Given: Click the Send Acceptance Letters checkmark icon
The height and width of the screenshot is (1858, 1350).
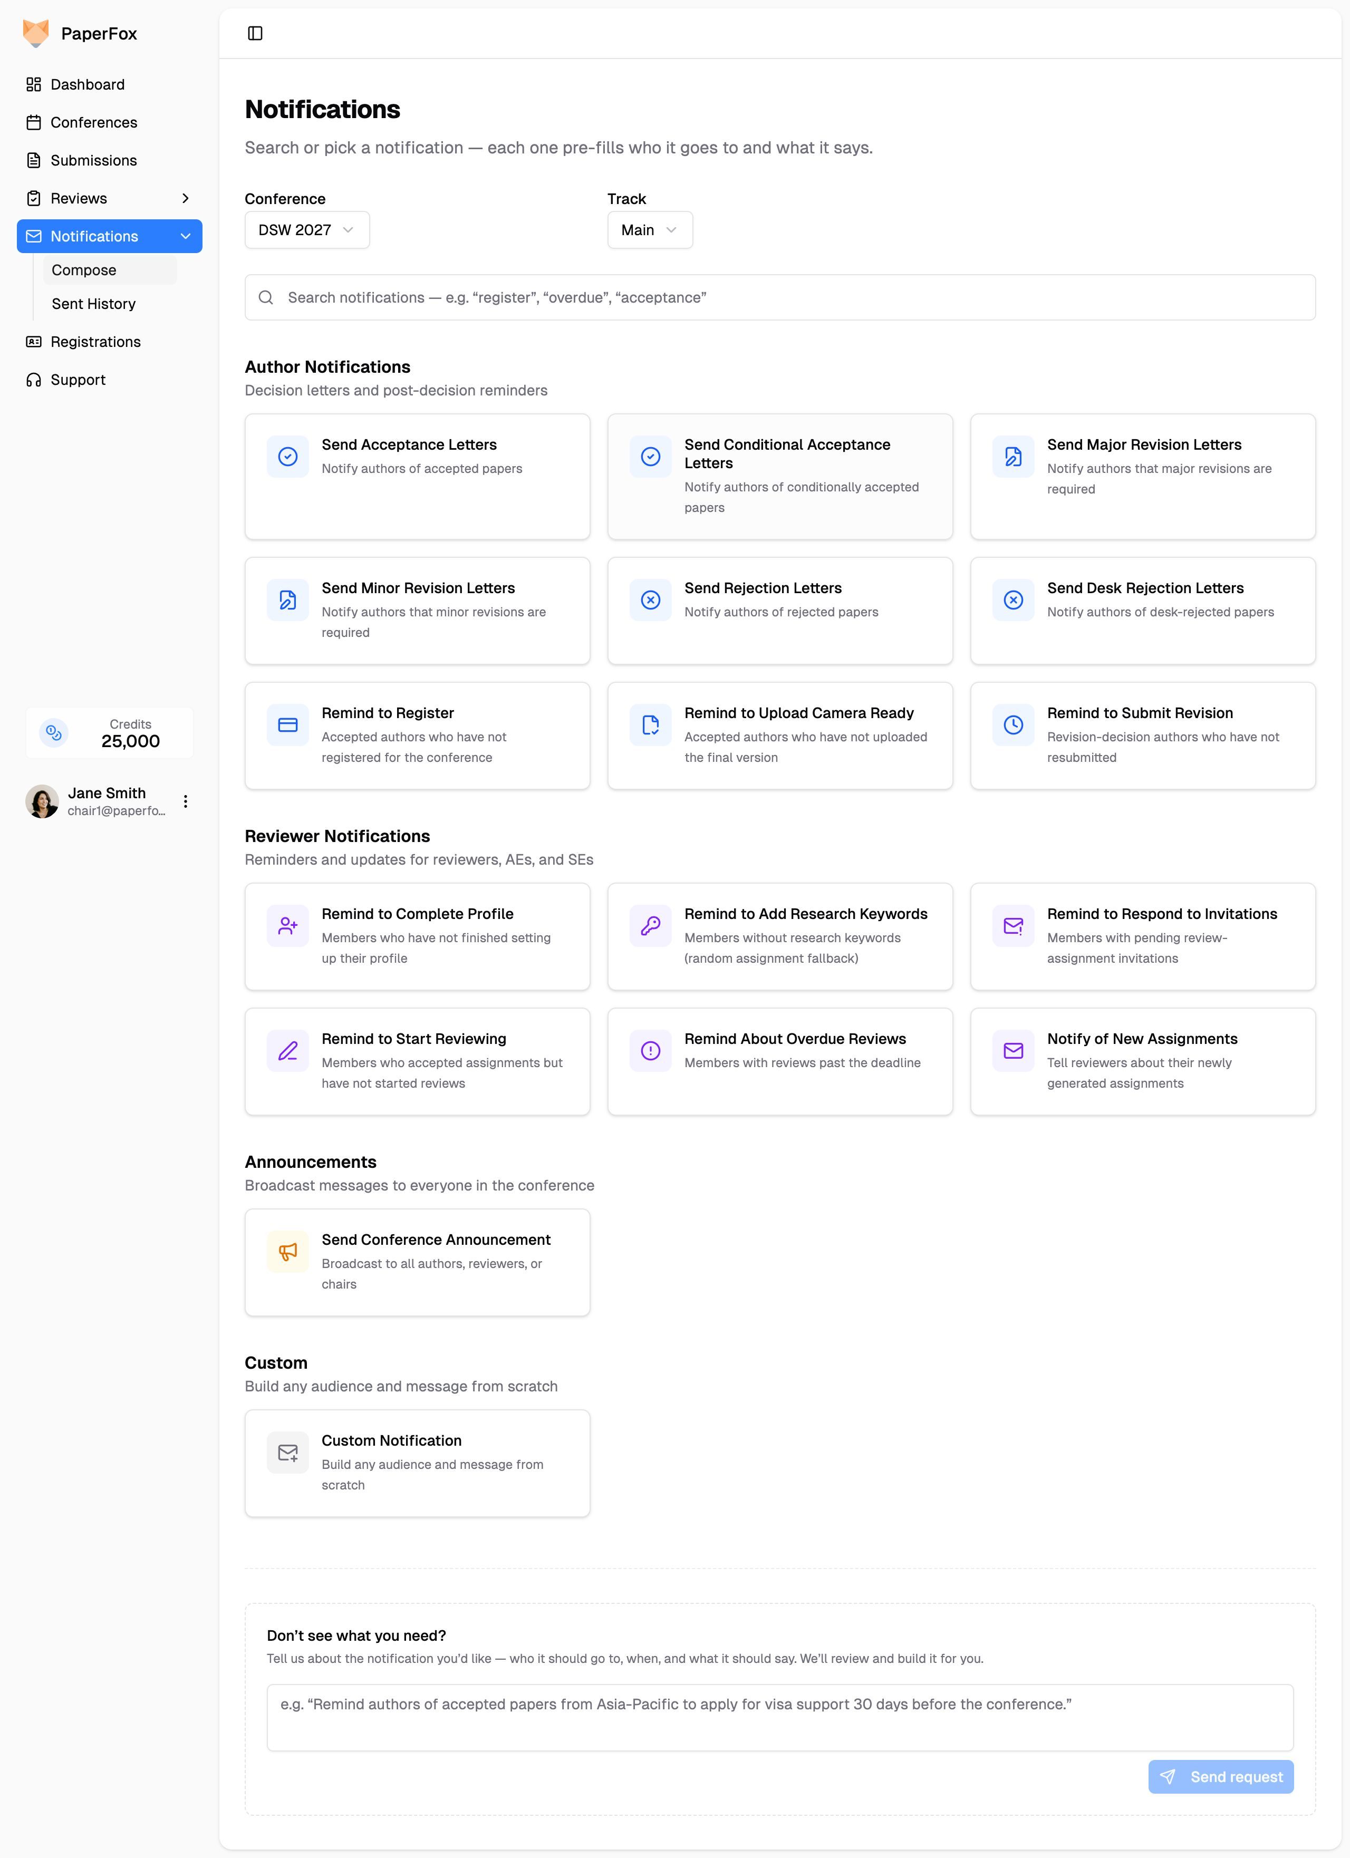Looking at the screenshot, I should coord(287,456).
